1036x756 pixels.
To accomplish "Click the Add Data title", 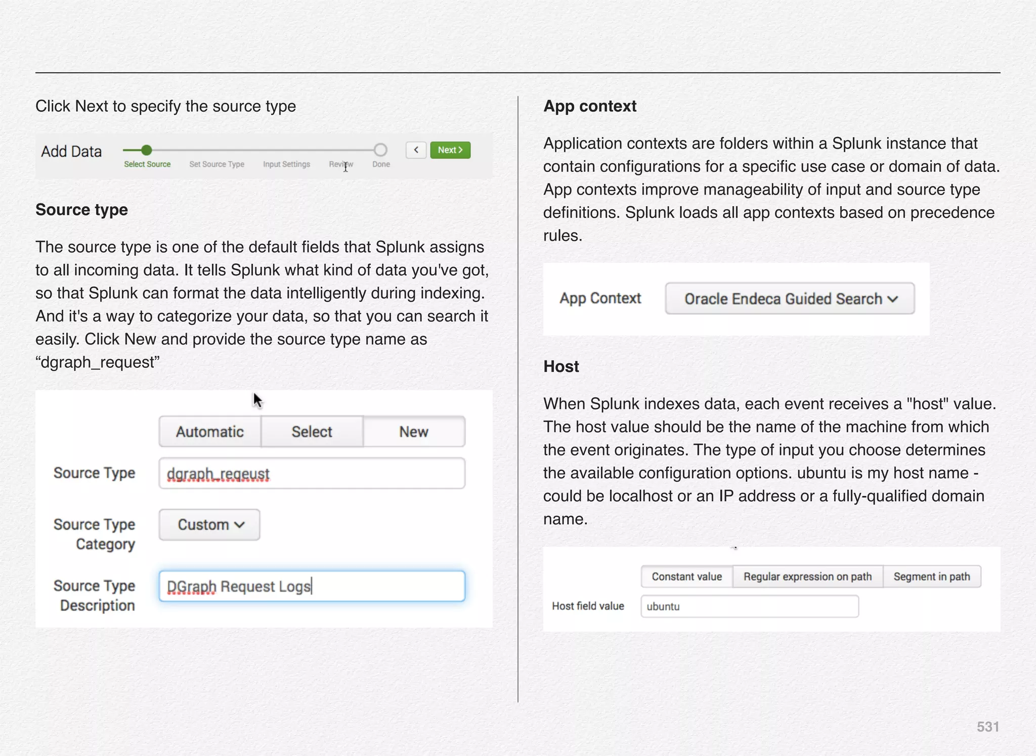I will coord(71,151).
